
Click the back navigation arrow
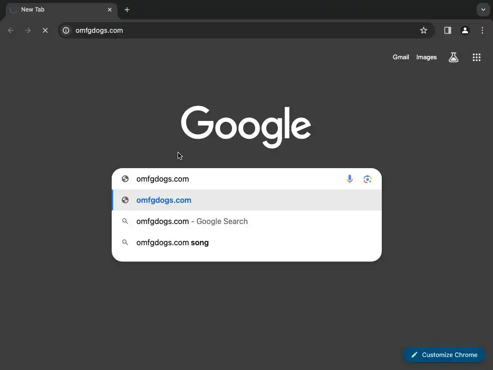[x=11, y=30]
